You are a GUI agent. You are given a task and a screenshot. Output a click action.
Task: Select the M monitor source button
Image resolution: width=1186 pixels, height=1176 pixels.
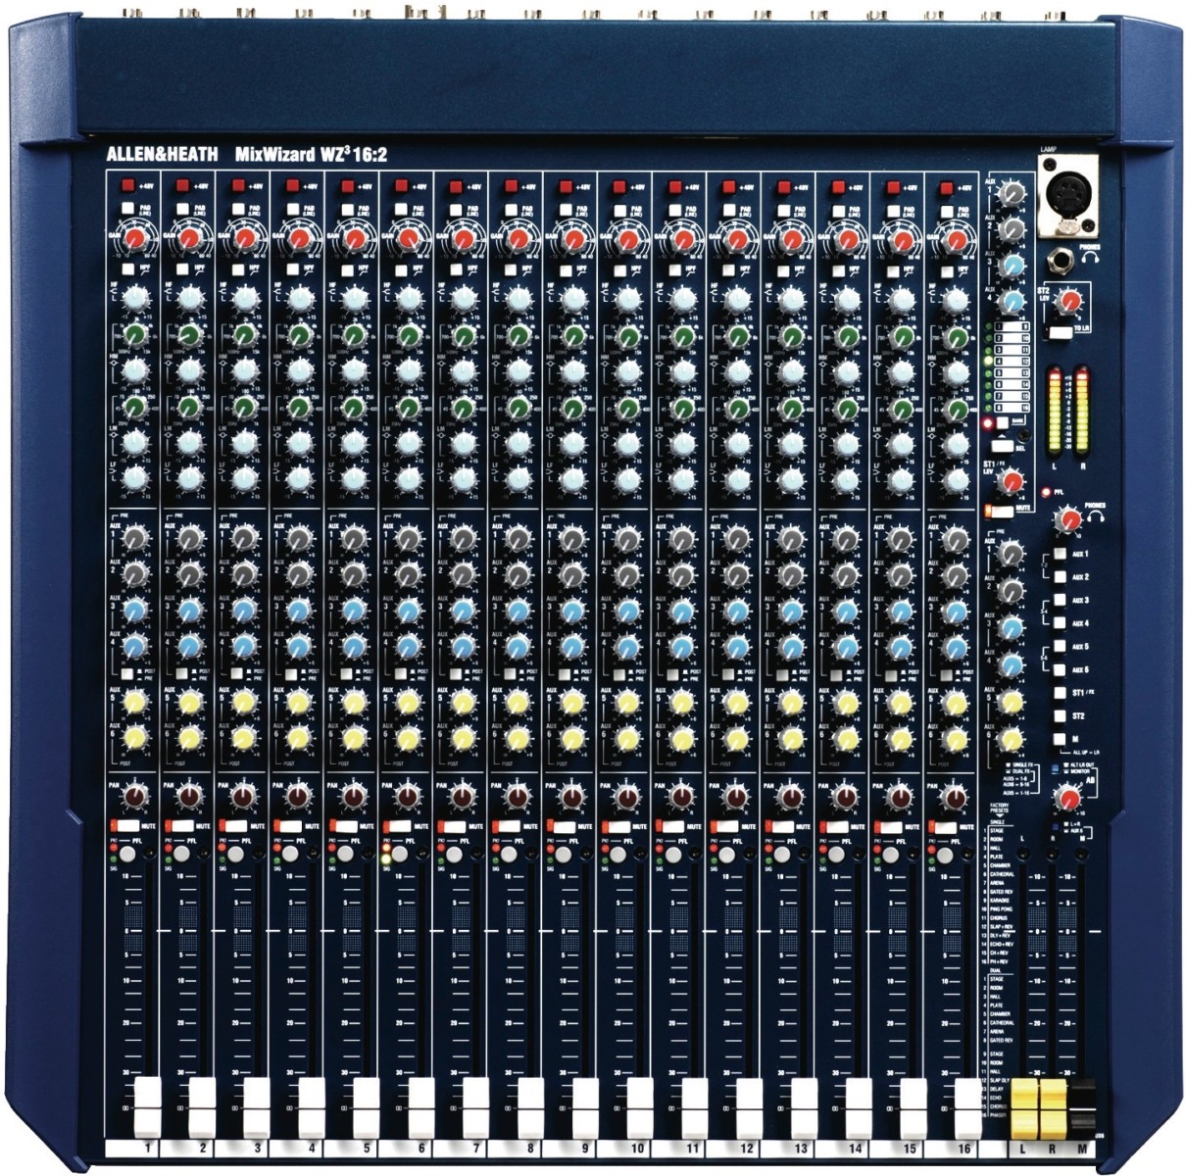[1061, 741]
